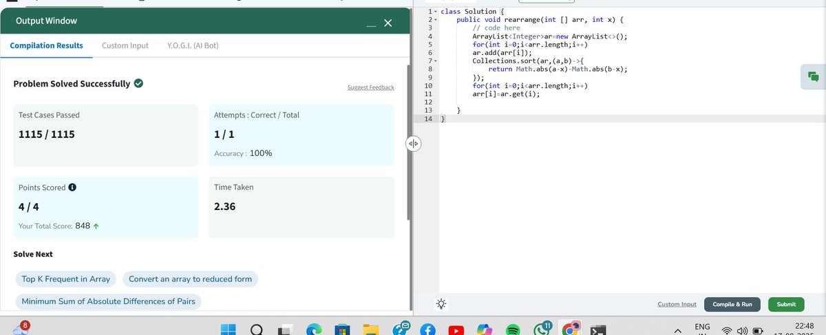Toggle the editor theme lightbulb icon

coord(441,304)
